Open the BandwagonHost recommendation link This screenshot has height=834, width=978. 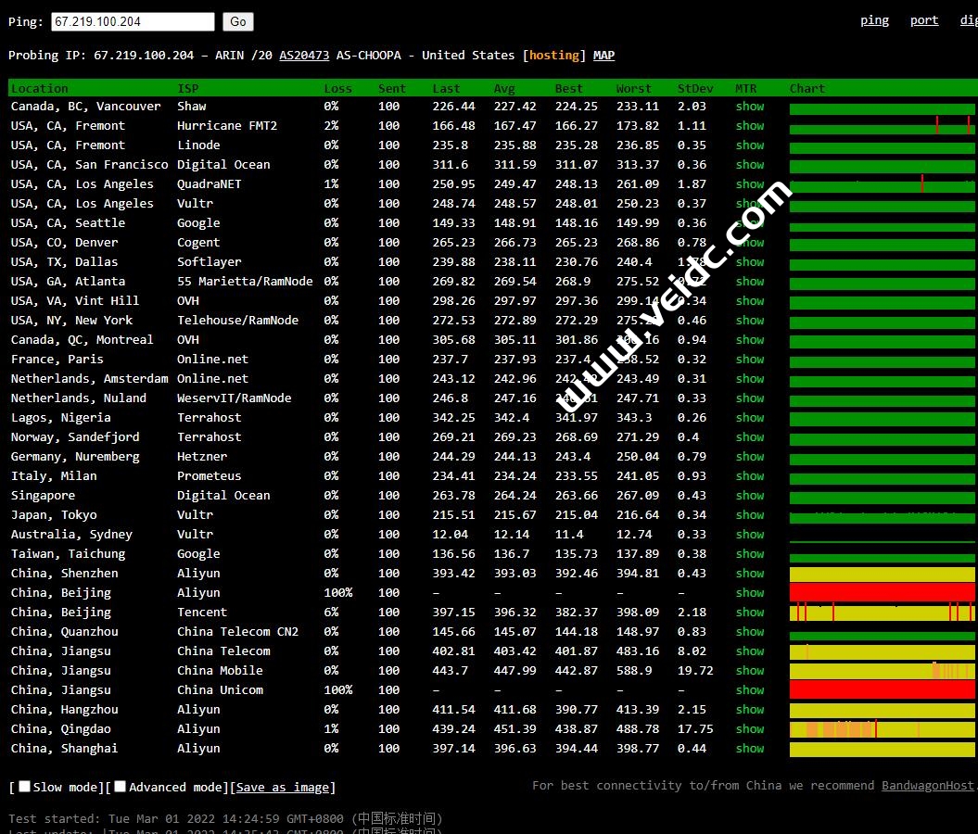click(x=928, y=786)
